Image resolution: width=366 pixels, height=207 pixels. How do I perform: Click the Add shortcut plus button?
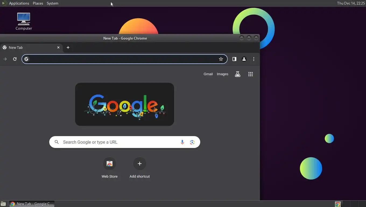pos(140,164)
